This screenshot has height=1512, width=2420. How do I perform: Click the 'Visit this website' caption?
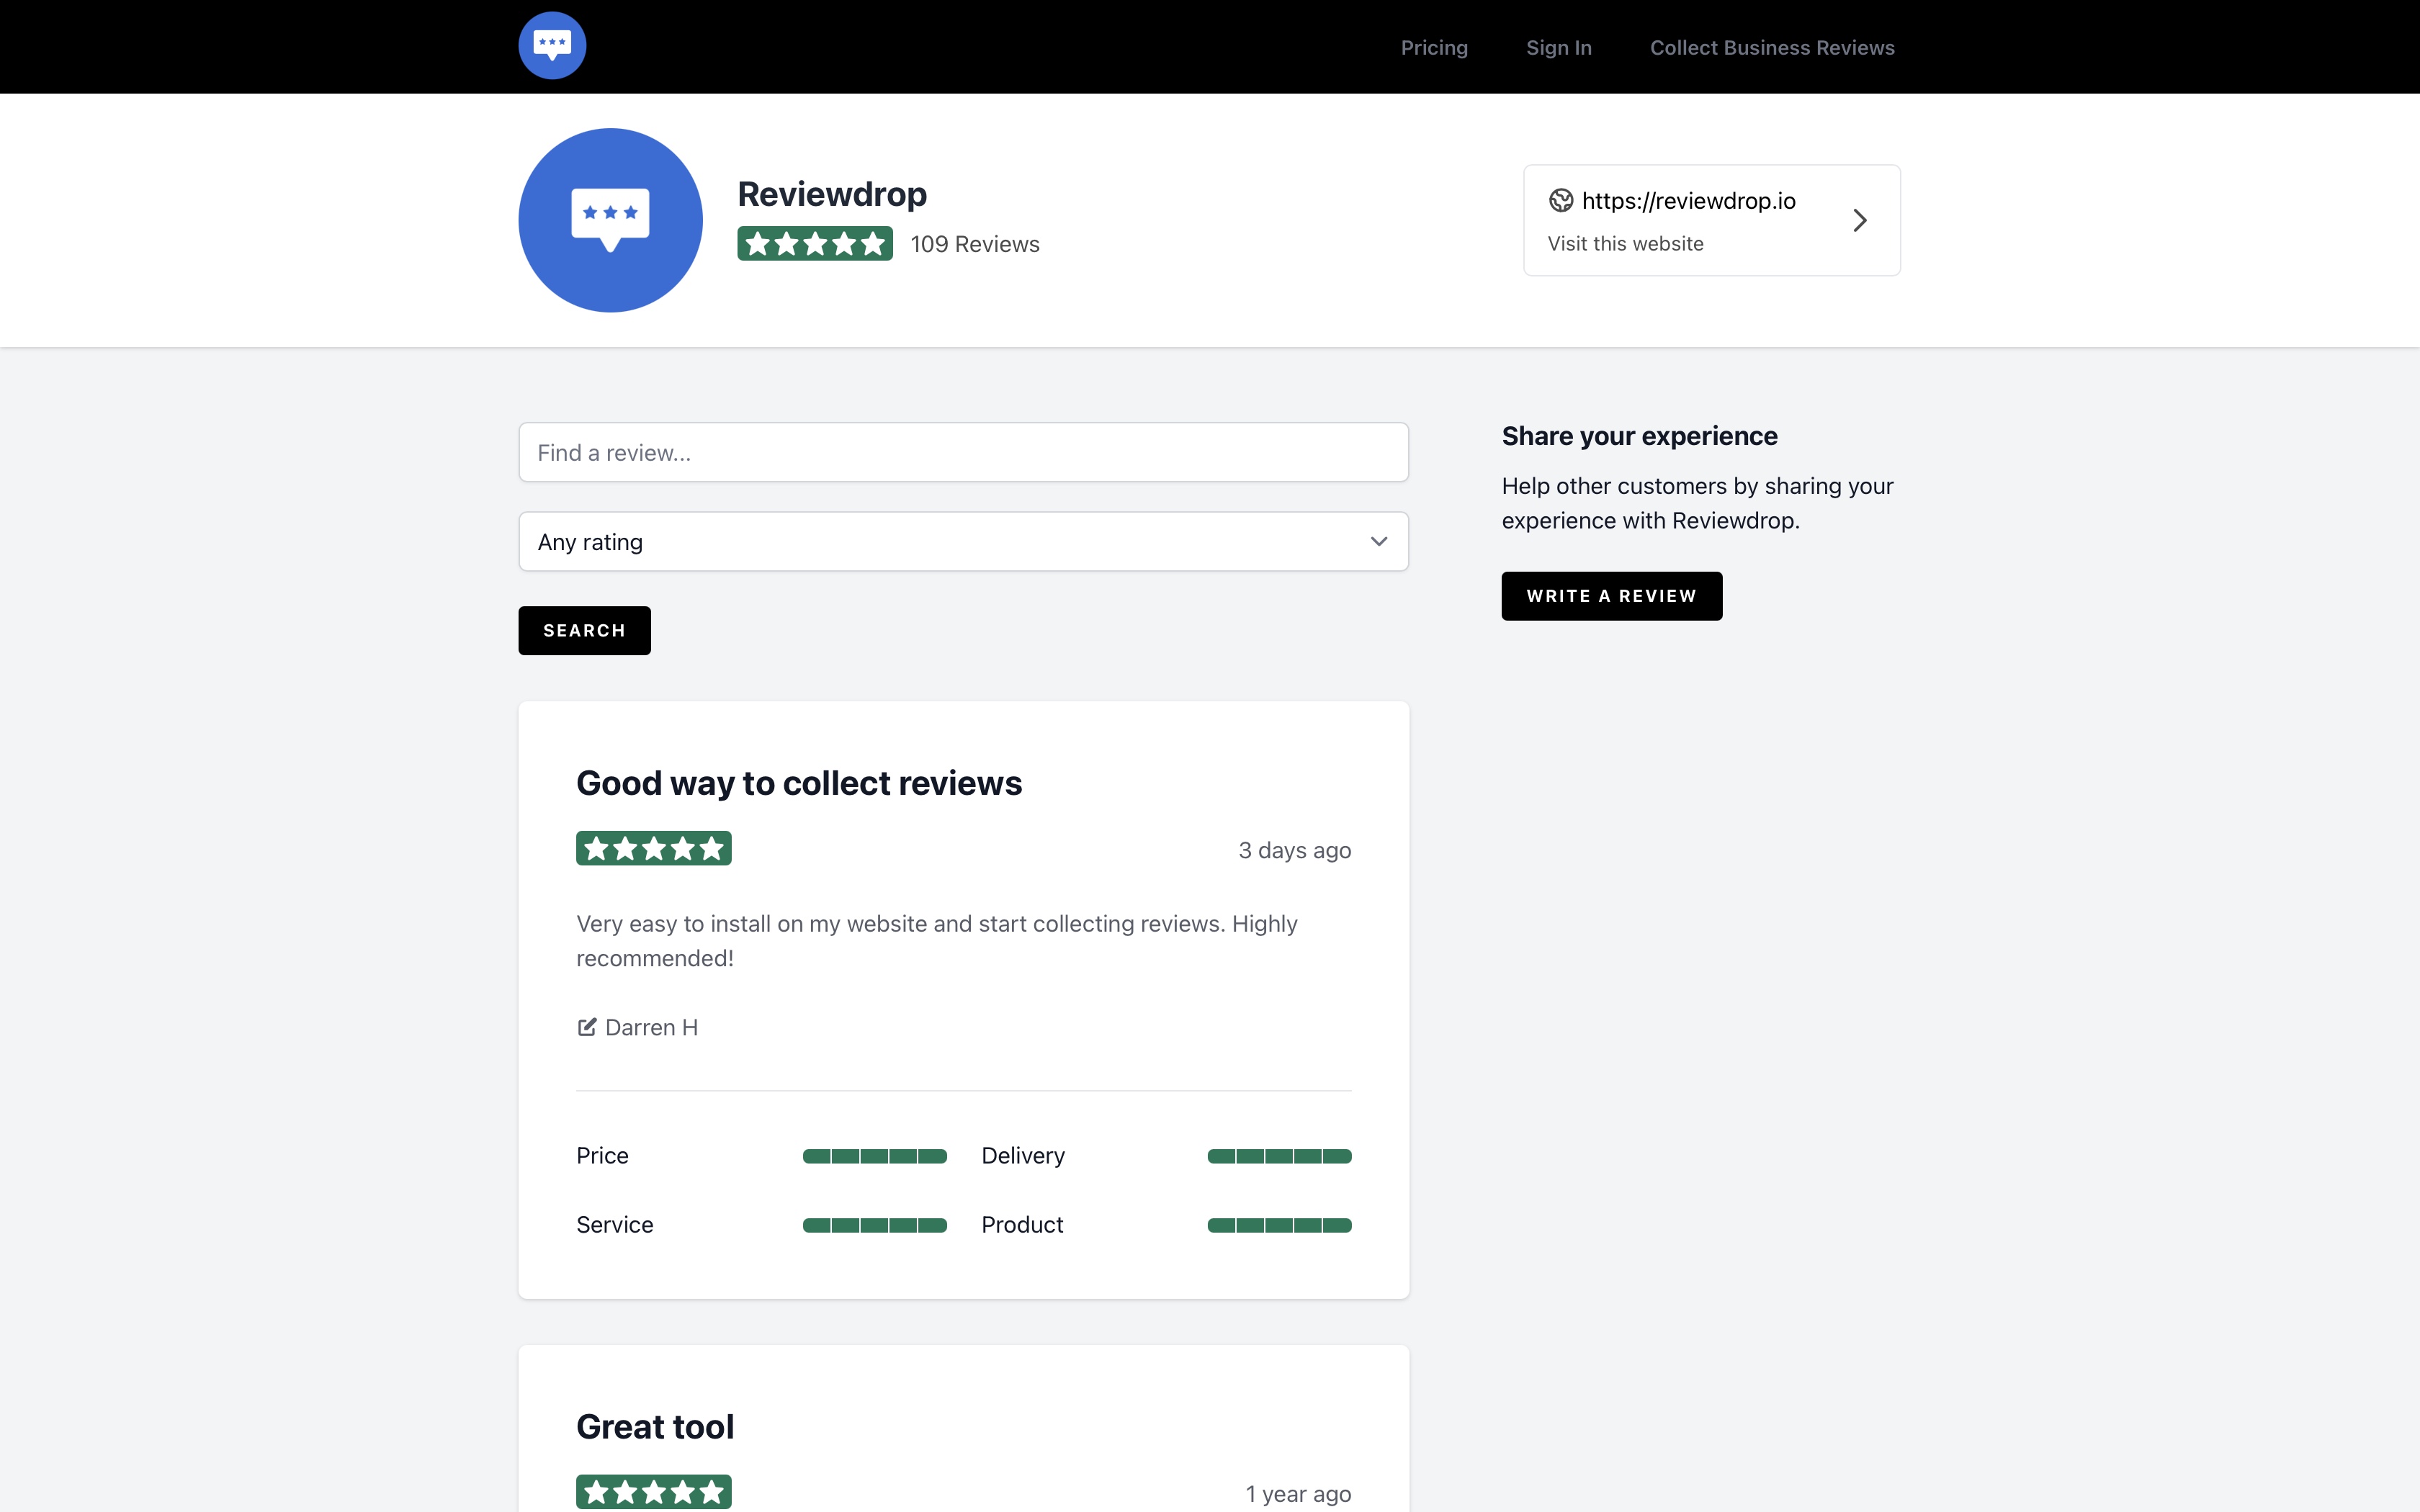click(1625, 244)
